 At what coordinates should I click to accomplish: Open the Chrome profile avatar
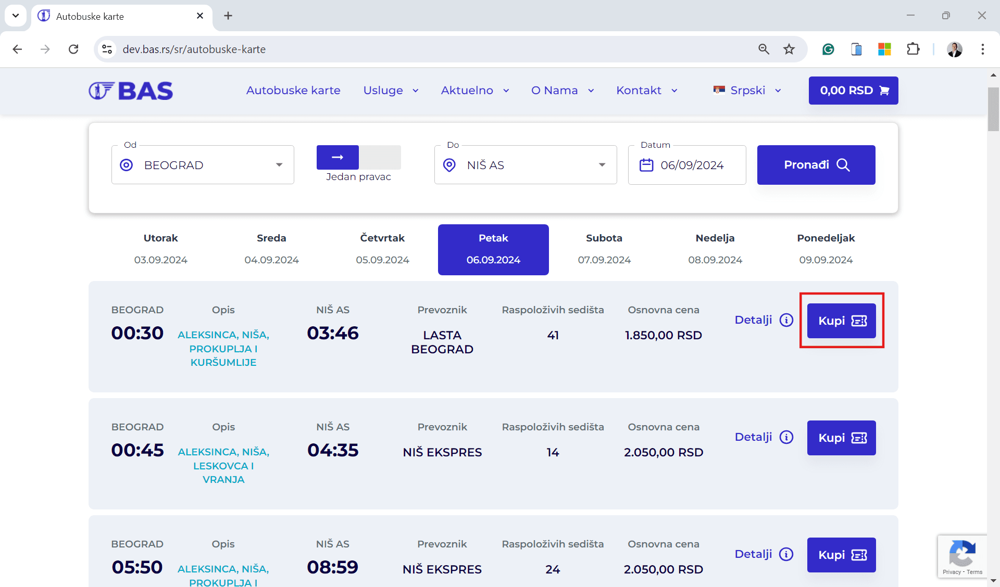(955, 49)
